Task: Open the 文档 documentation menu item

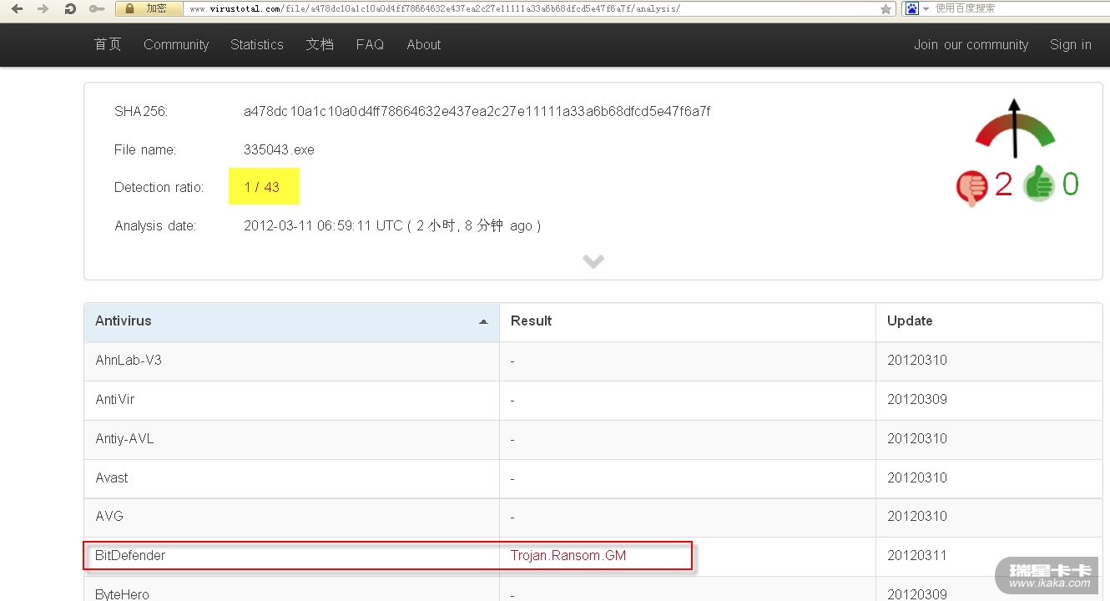Action: coord(320,44)
